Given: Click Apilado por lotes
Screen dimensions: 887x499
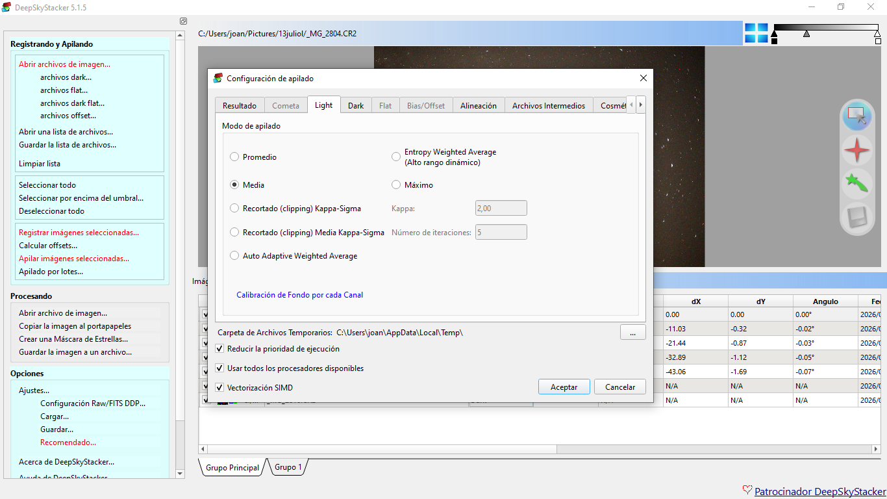Looking at the screenshot, I should point(51,272).
